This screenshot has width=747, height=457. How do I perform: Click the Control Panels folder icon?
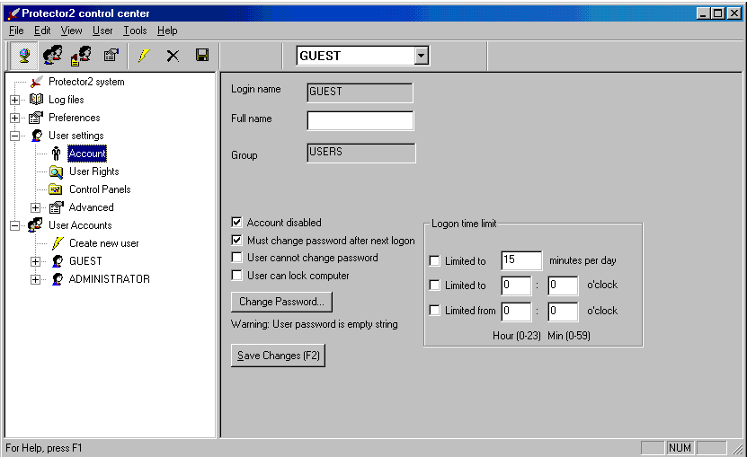[56, 189]
